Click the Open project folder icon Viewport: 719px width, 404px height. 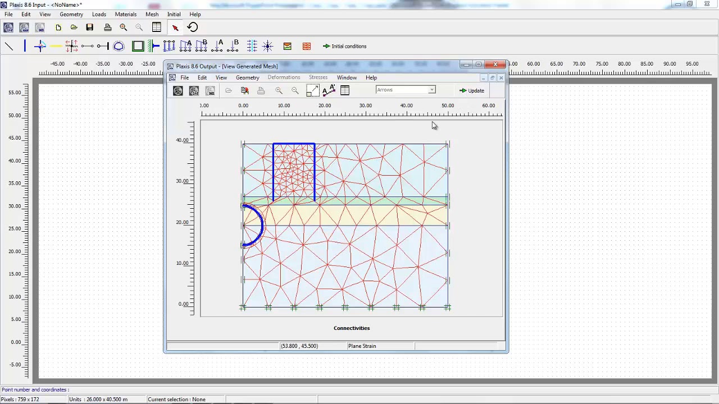pyautogui.click(x=74, y=27)
